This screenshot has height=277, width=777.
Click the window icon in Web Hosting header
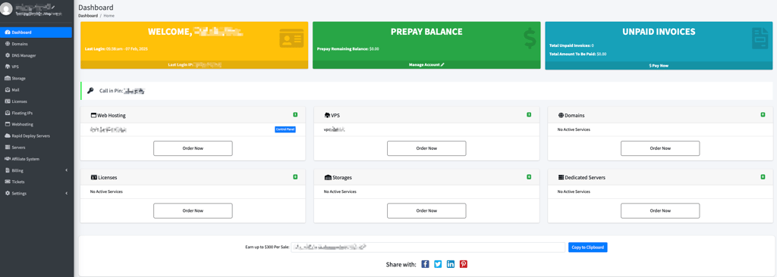[x=93, y=115]
